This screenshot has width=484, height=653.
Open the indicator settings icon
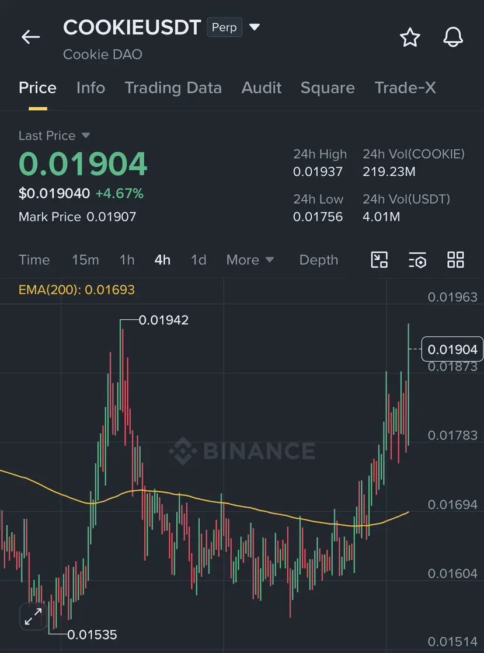coord(417,260)
